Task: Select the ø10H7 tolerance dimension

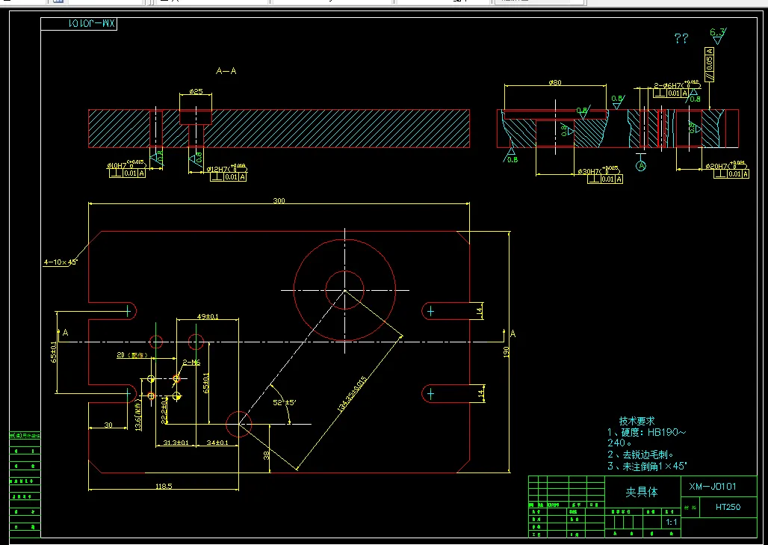Action: pos(126,164)
